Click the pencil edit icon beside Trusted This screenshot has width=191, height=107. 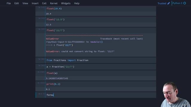pyautogui.click(x=169, y=3)
